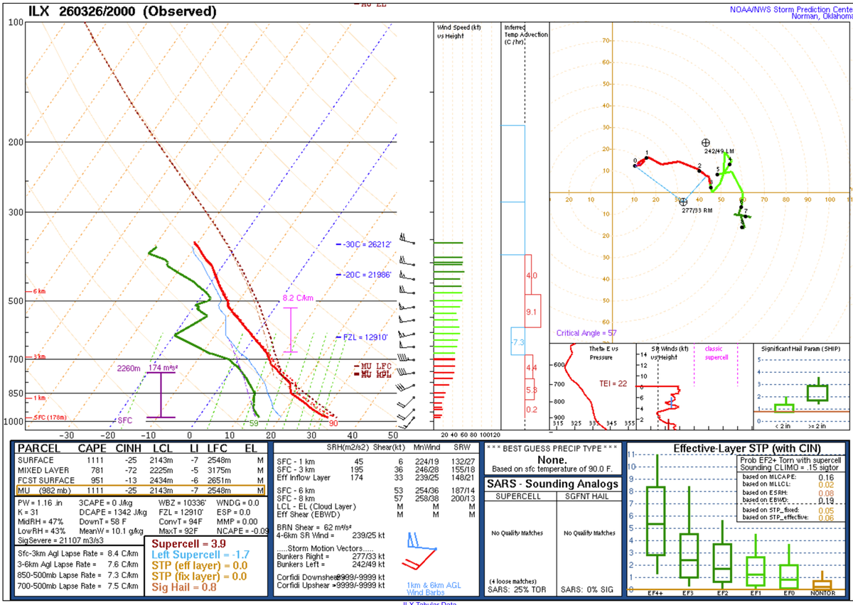This screenshot has height=605, width=853.
Task: Click the 'SFC - 1 km' shear row
Action: pyautogui.click(x=377, y=462)
